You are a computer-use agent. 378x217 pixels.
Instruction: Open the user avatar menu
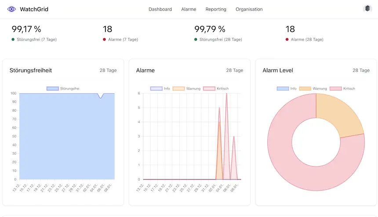pyautogui.click(x=367, y=9)
